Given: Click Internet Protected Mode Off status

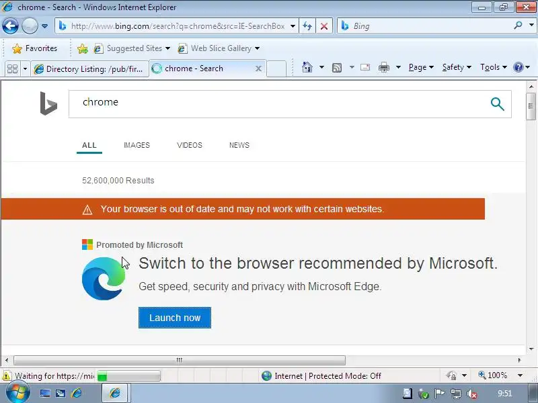Looking at the screenshot, I should click(x=321, y=376).
